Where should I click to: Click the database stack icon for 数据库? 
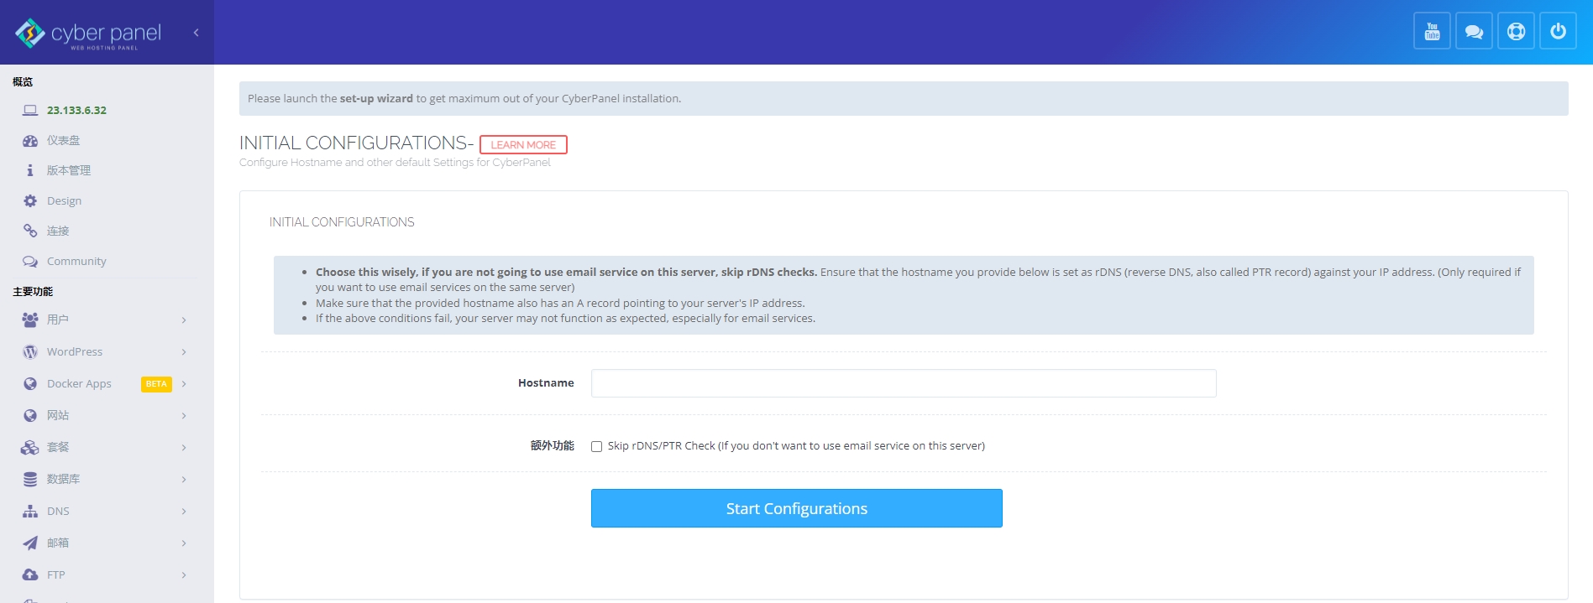click(30, 480)
